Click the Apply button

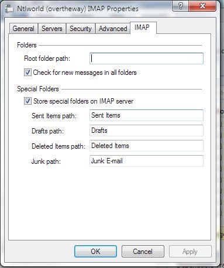(190, 252)
